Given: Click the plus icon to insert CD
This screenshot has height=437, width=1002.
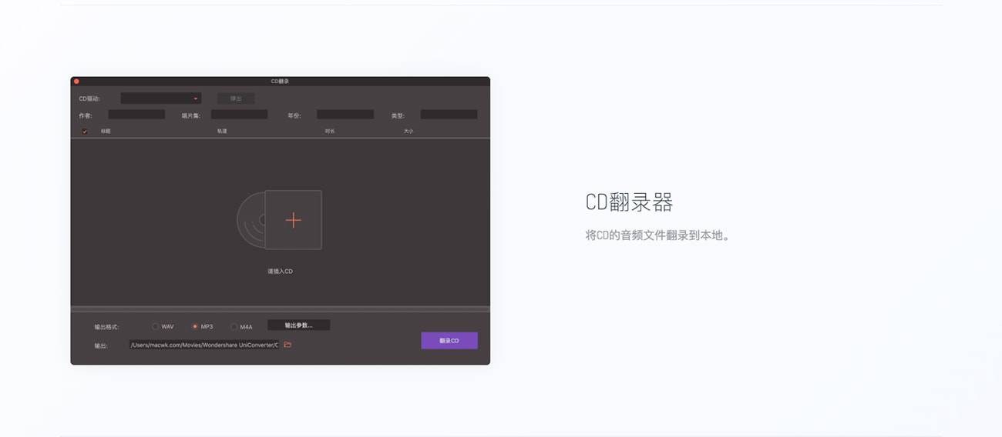Looking at the screenshot, I should click(293, 220).
